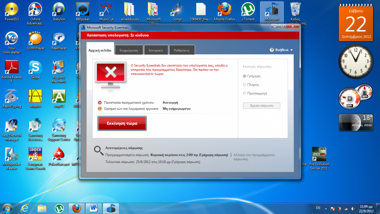This screenshot has width=380, height=214.
Task: Select Pro Evolution Soccer 2011 icon
Action: point(319,159)
